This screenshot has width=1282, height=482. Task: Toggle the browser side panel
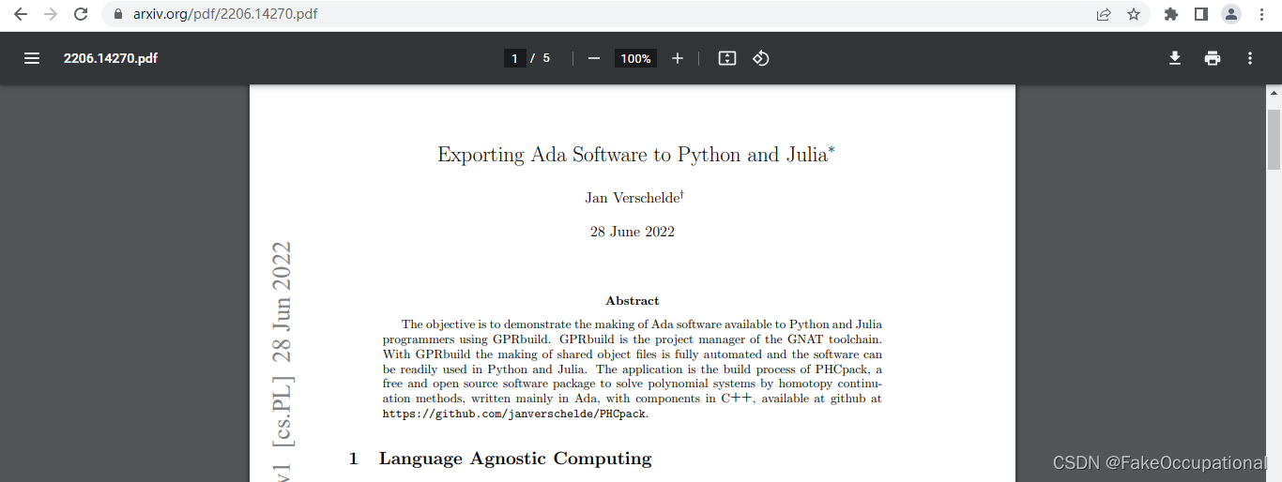(x=1200, y=14)
